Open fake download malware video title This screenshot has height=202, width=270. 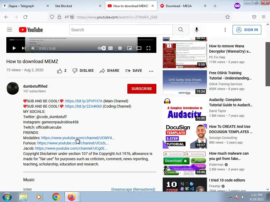coord(229,156)
